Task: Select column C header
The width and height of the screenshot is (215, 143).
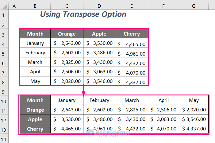Action: [67, 6]
